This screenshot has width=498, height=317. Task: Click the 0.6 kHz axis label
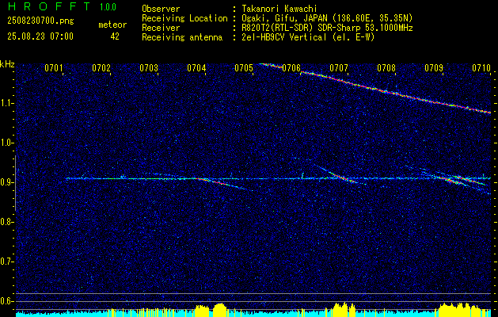click(6, 301)
